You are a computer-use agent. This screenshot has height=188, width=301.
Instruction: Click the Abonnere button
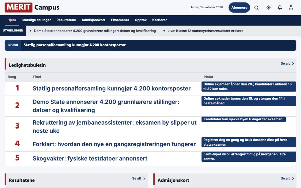tap(239, 8)
